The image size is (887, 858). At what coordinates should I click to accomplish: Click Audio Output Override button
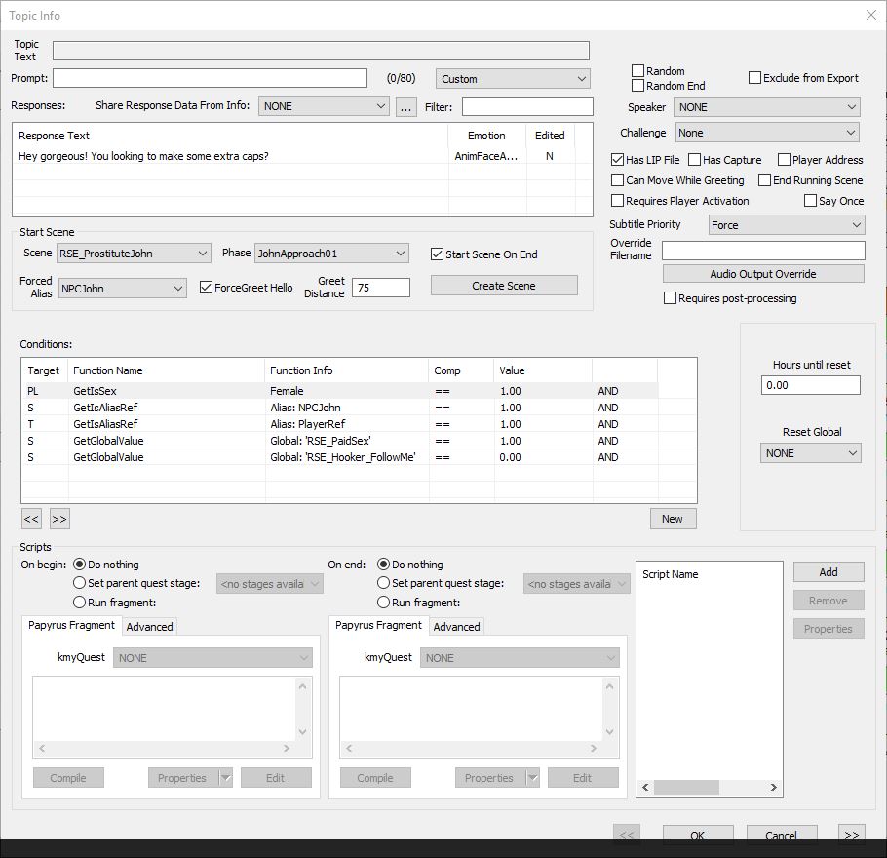[x=763, y=274]
